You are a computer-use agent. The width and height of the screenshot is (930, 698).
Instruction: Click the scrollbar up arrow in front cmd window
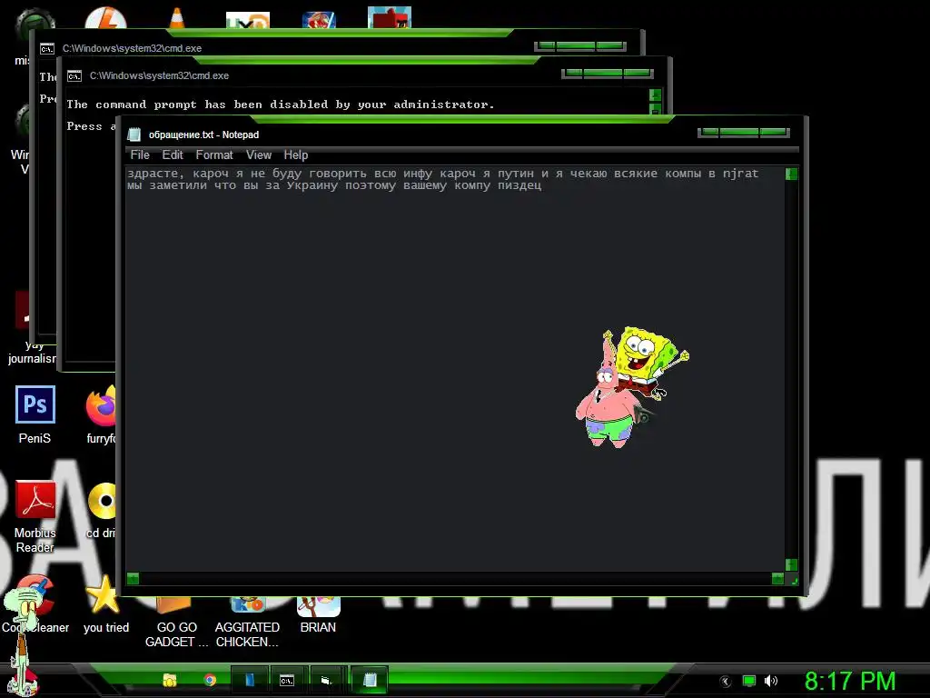tap(656, 95)
